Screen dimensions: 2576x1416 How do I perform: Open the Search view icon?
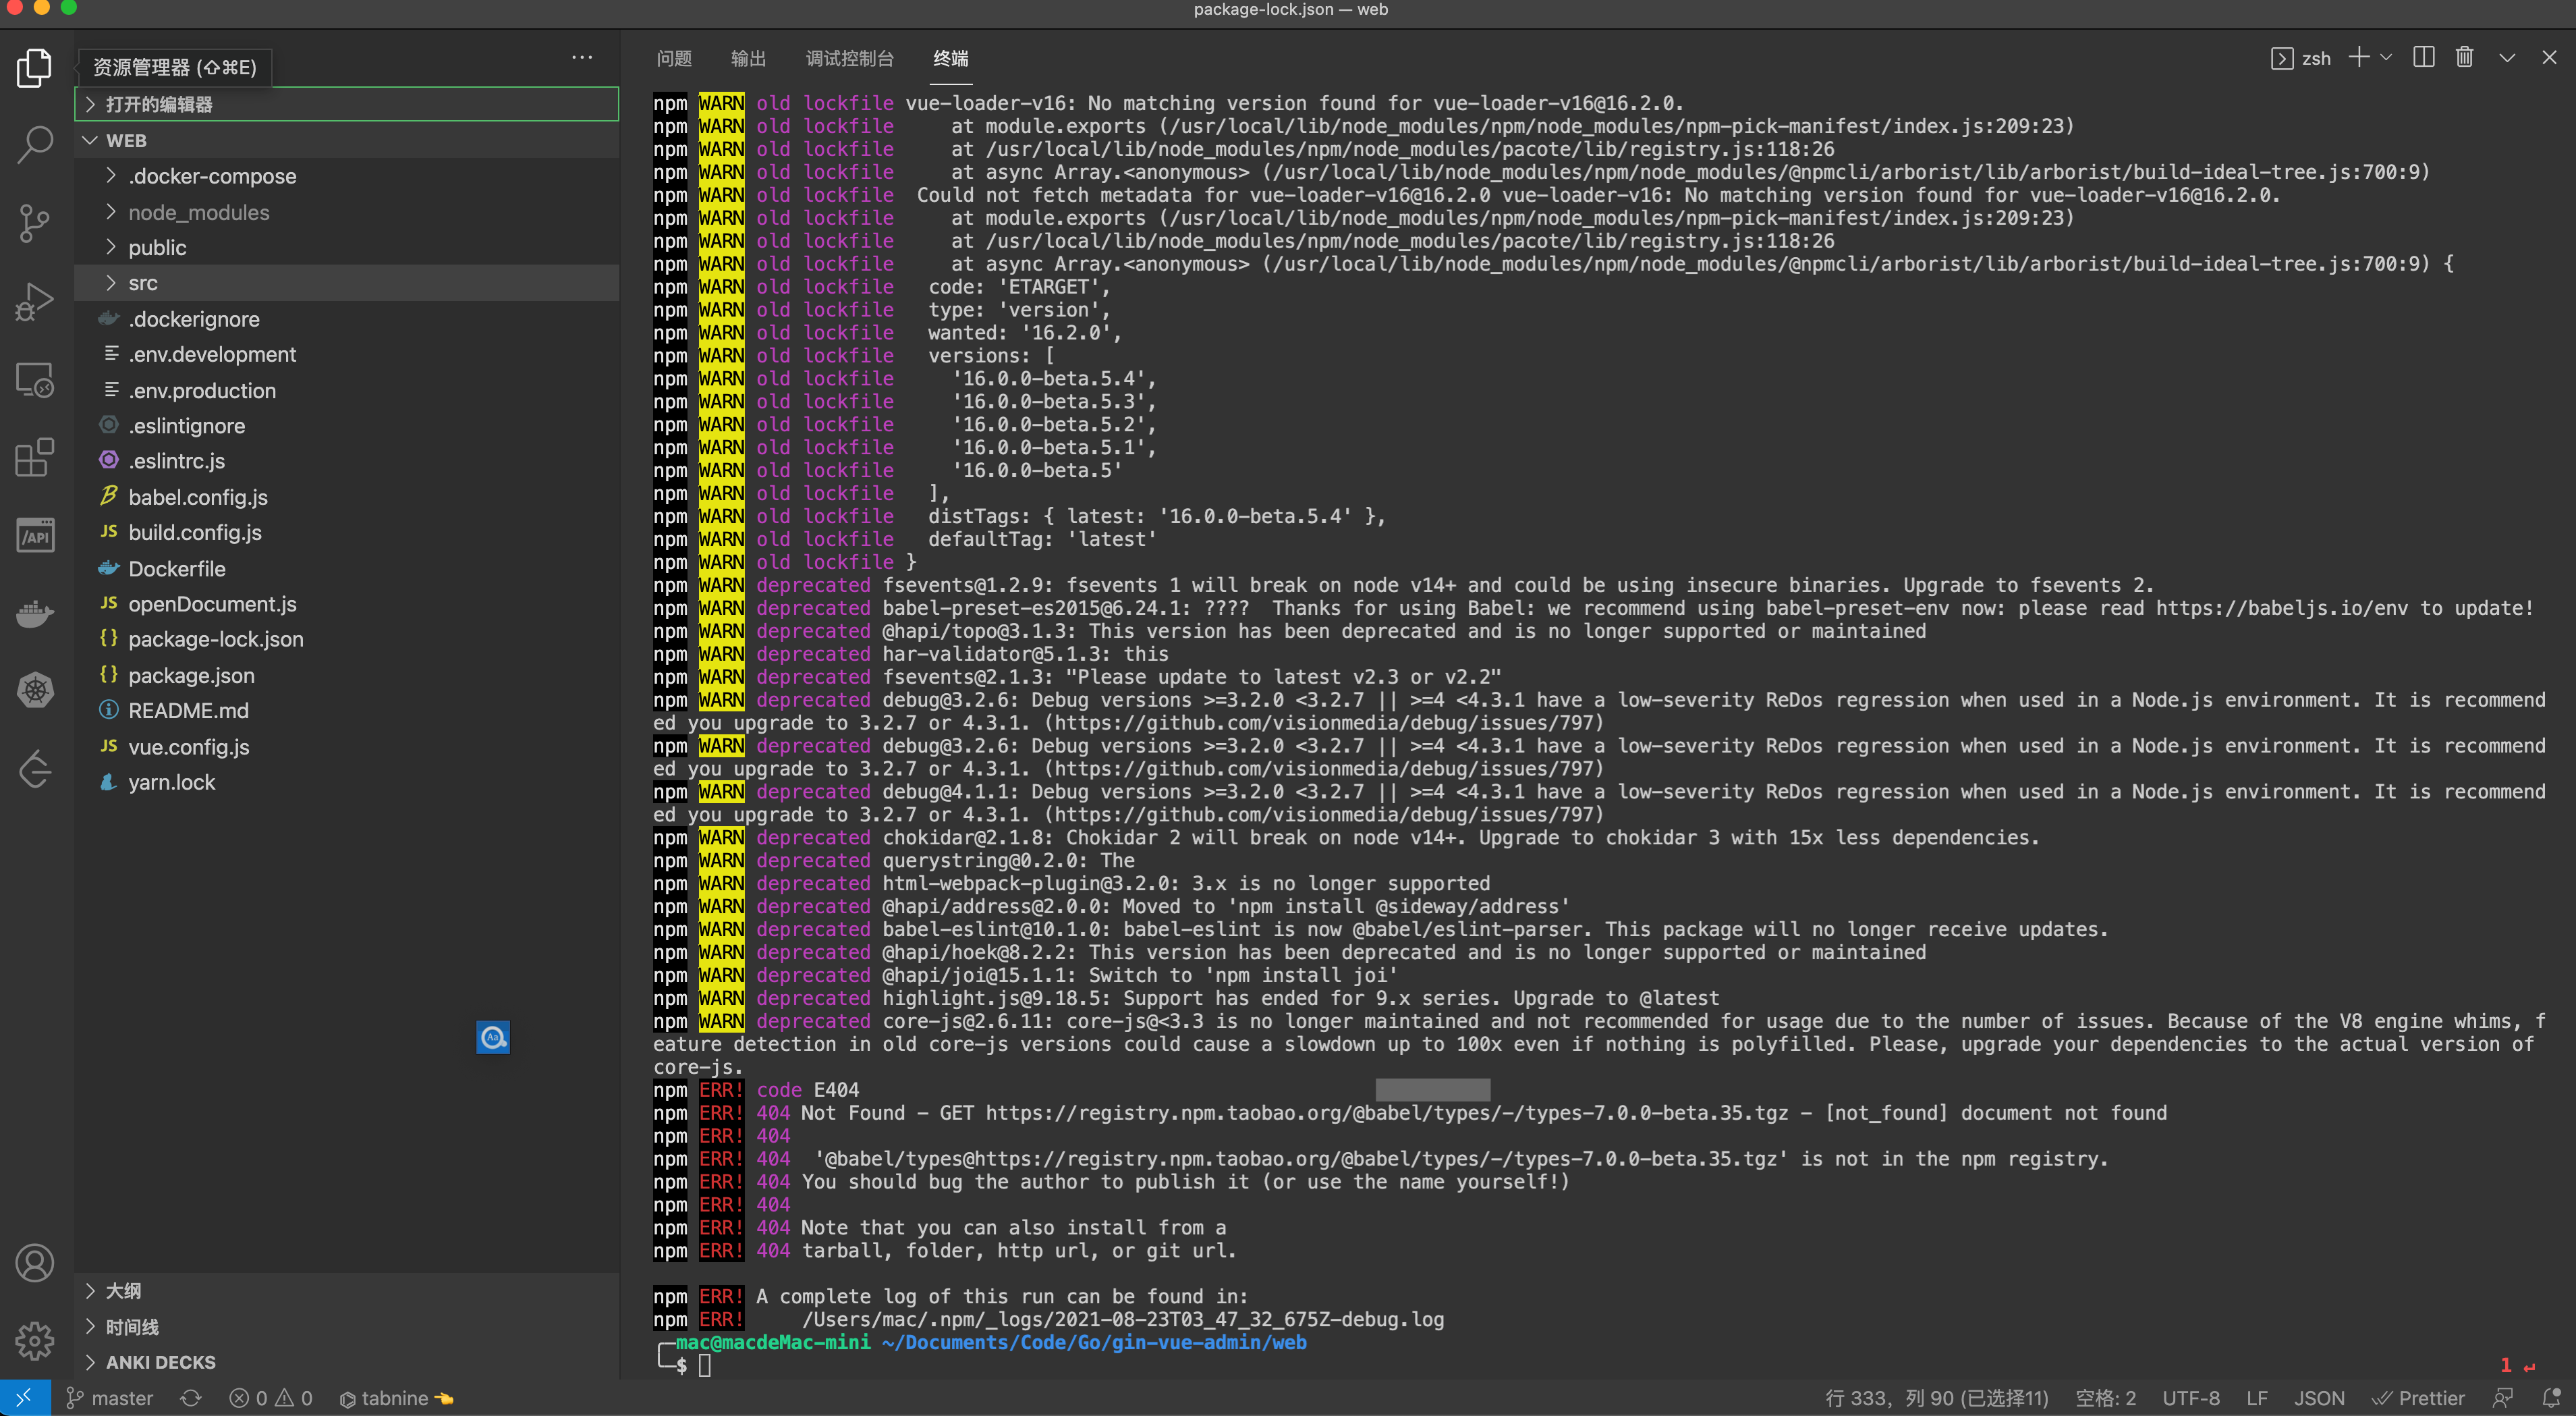click(x=36, y=145)
